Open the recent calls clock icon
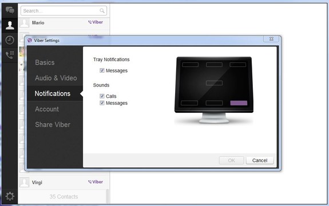Viewport: 329px width, 206px height. coord(10,40)
